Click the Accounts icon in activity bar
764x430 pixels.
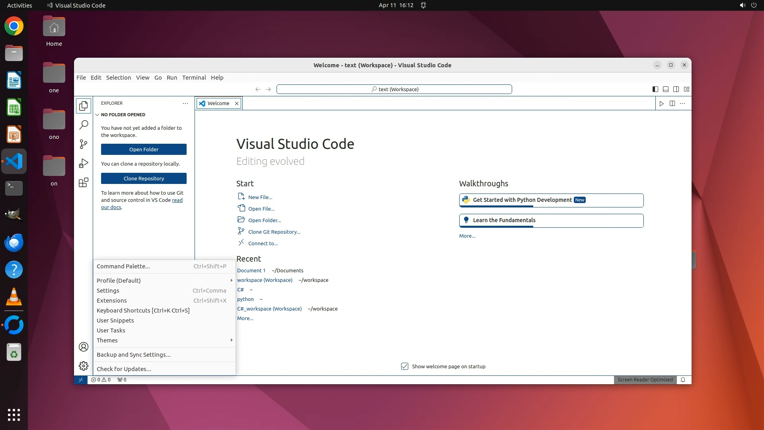click(84, 347)
